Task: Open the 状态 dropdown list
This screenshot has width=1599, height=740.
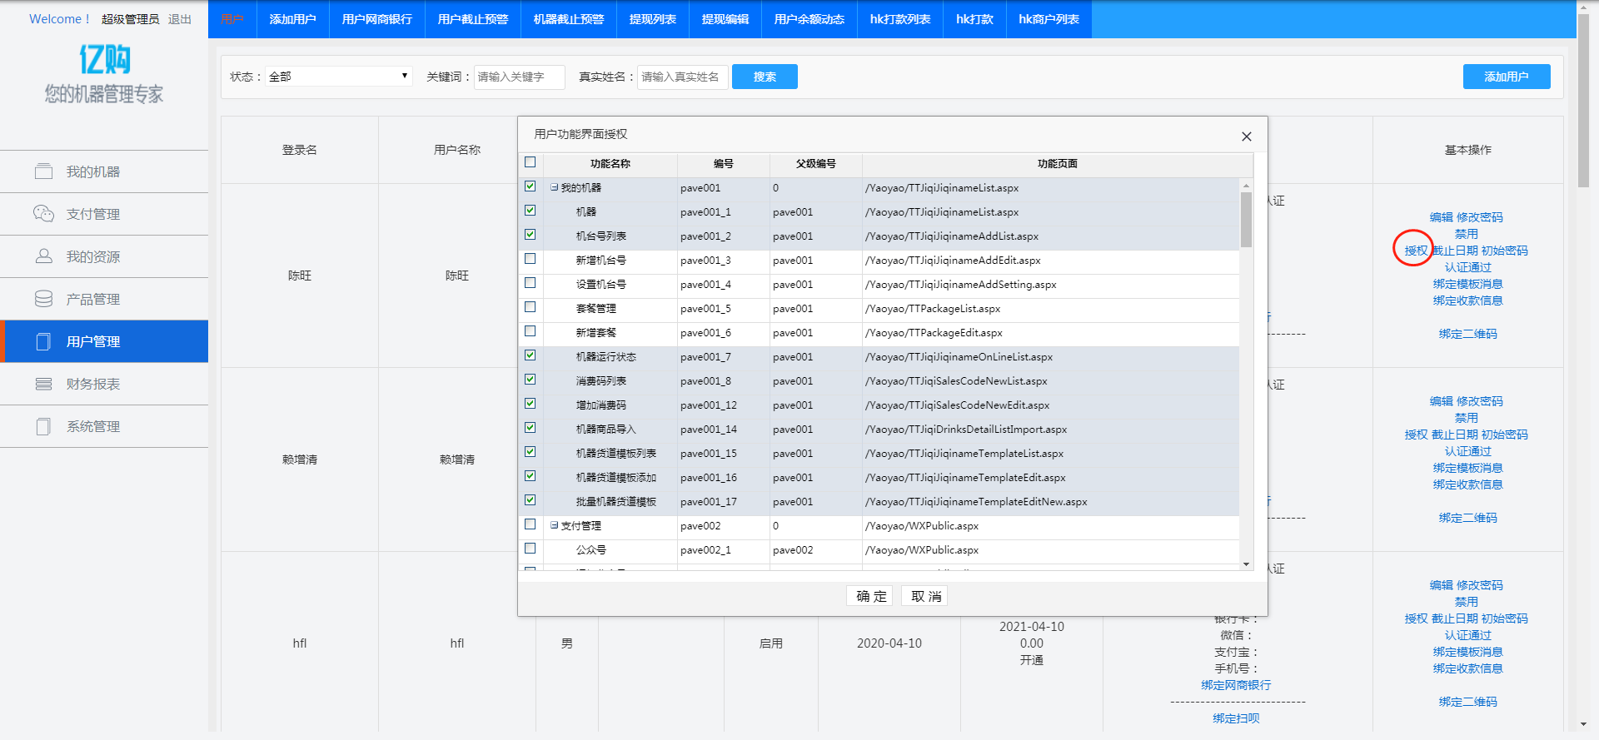Action: 339,77
